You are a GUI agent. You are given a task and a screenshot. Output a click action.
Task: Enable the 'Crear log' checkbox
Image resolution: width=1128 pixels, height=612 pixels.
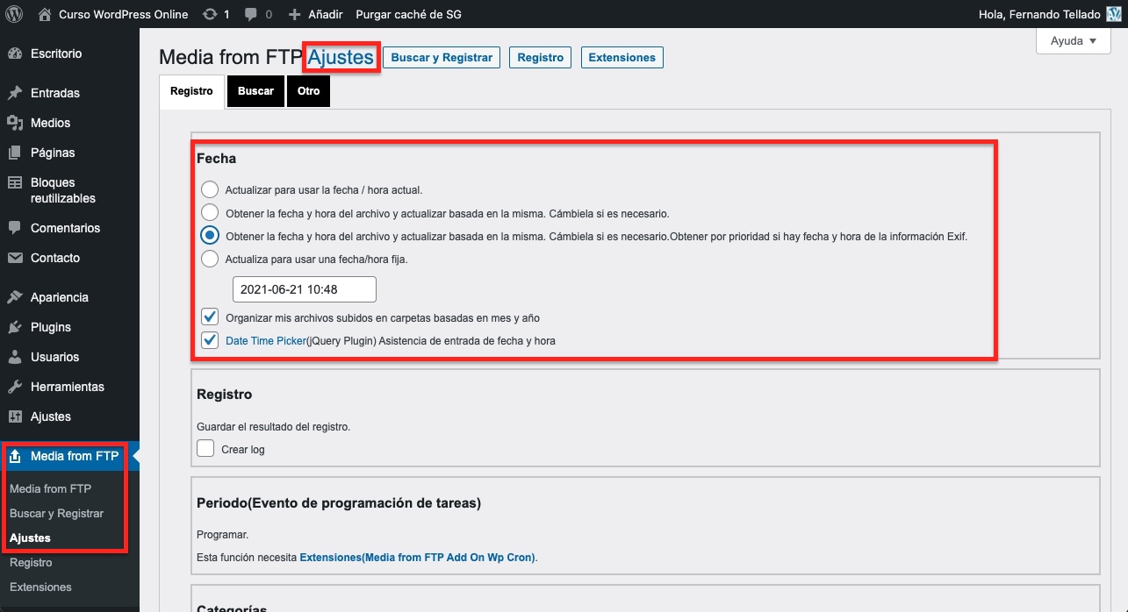pyautogui.click(x=205, y=449)
